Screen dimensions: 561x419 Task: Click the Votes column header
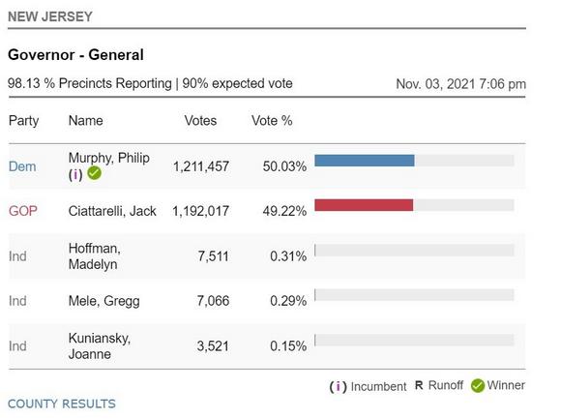coord(200,121)
